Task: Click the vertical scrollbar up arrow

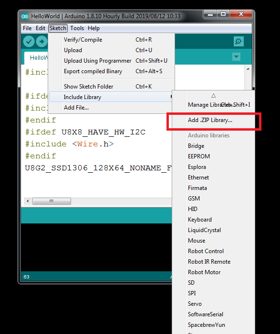Action: tap(248, 69)
